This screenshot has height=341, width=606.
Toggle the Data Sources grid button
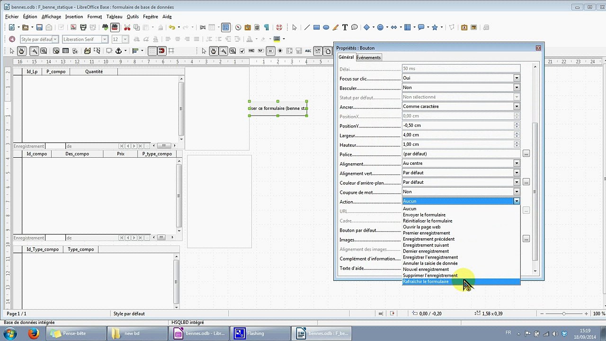click(x=226, y=27)
